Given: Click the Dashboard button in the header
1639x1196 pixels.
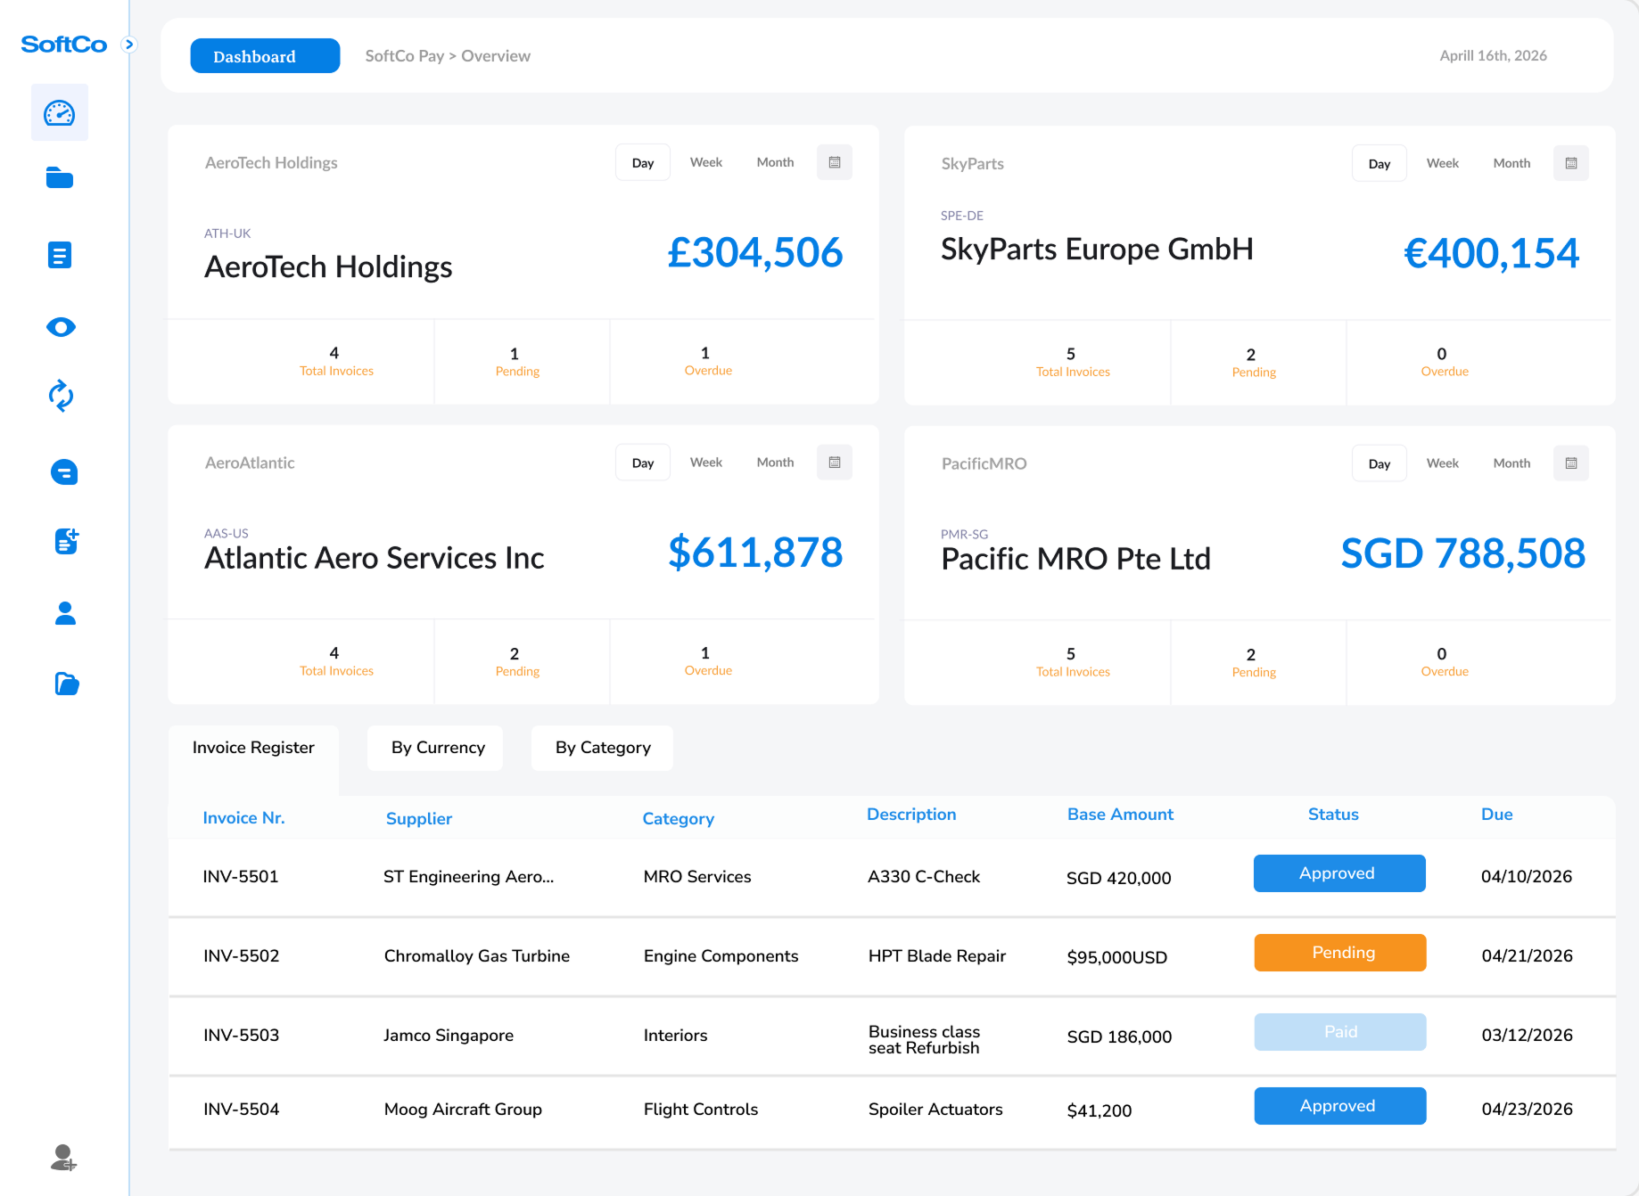Looking at the screenshot, I should tap(264, 55).
